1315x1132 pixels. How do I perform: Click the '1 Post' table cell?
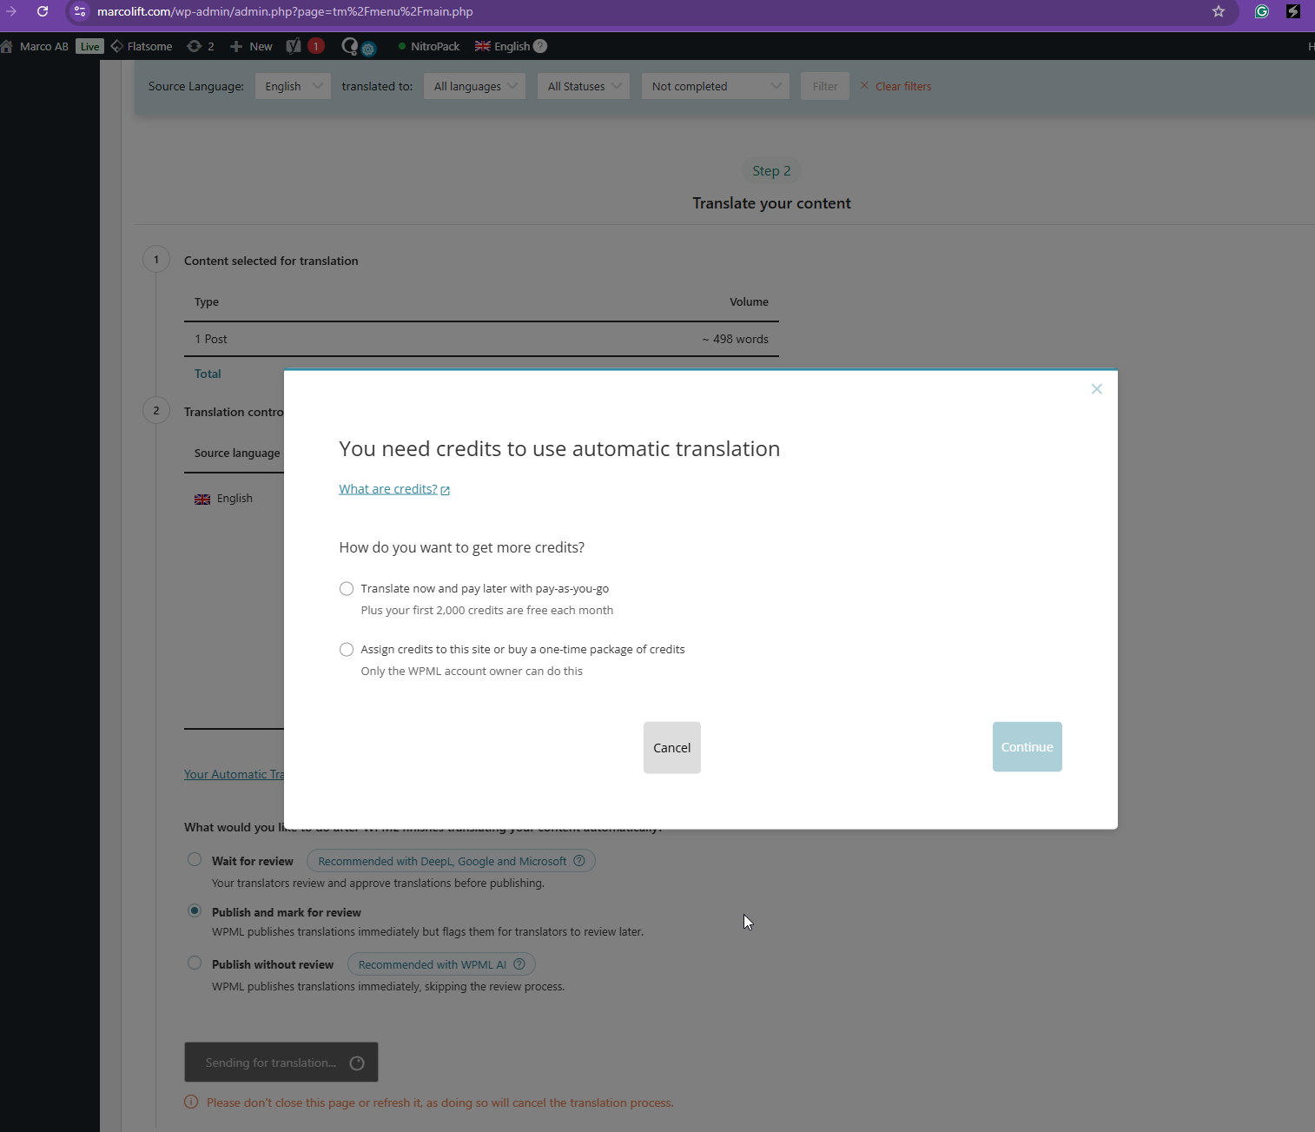(211, 339)
